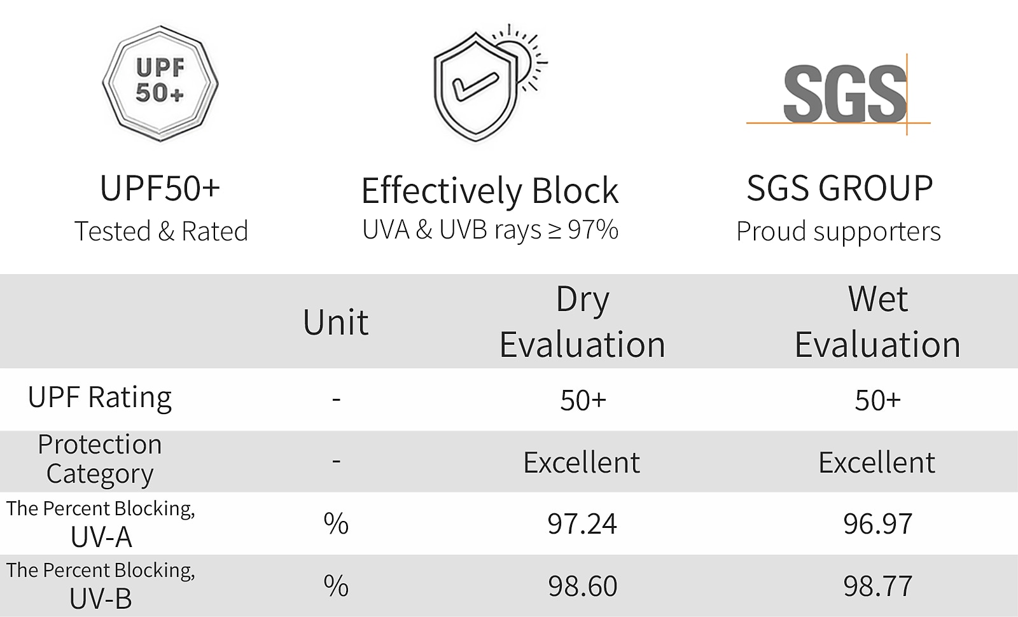Click the UV-A wet value 96.97

pos(877,524)
